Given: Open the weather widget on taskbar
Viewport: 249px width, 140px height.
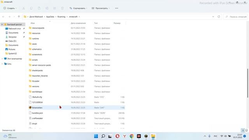Looking at the screenshot, I should pos(10,136).
